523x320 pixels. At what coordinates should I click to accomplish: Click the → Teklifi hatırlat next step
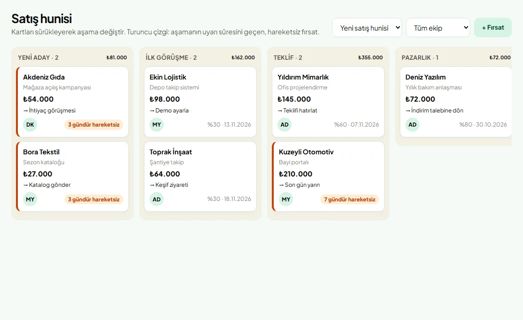pos(297,111)
